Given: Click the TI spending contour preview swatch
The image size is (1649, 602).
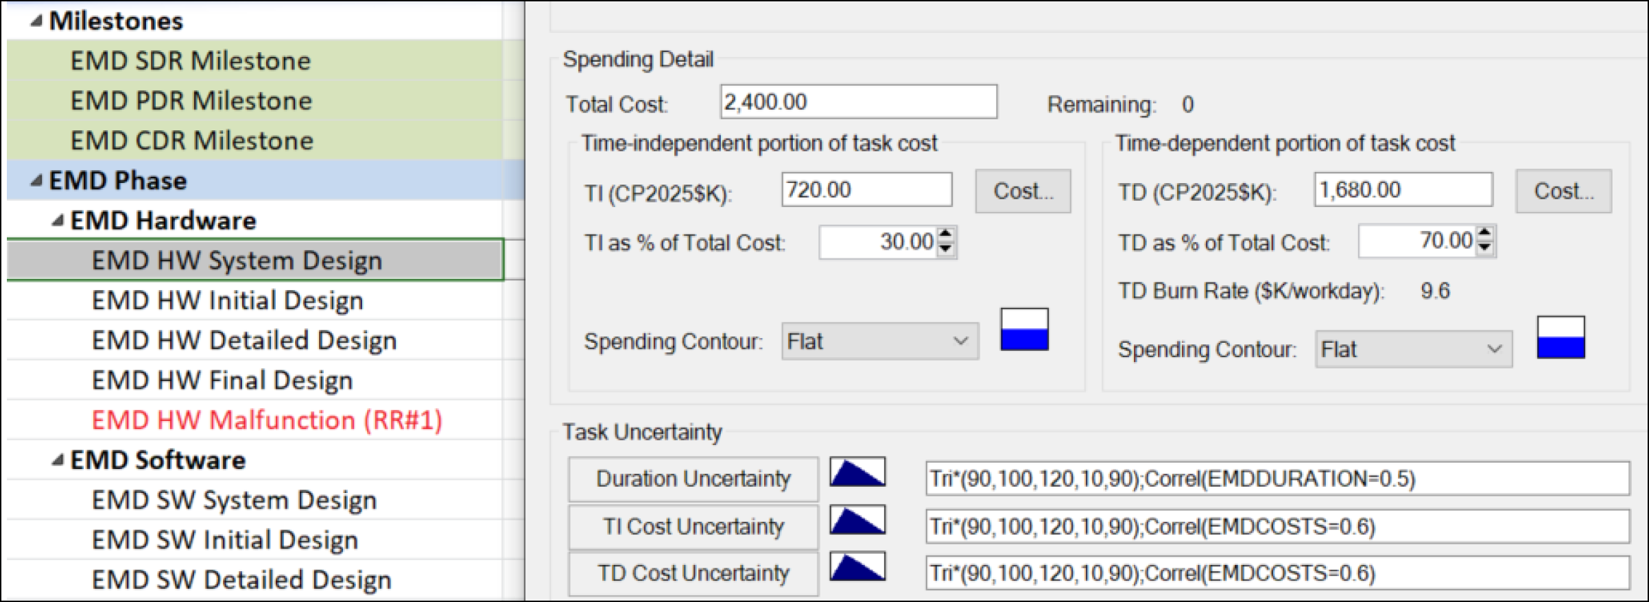Looking at the screenshot, I should 1023,330.
